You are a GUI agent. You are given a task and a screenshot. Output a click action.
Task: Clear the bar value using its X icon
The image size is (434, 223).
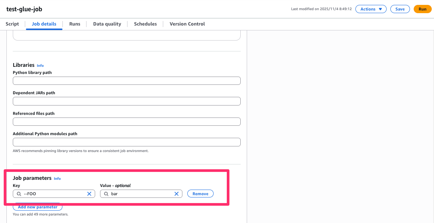tap(176, 194)
